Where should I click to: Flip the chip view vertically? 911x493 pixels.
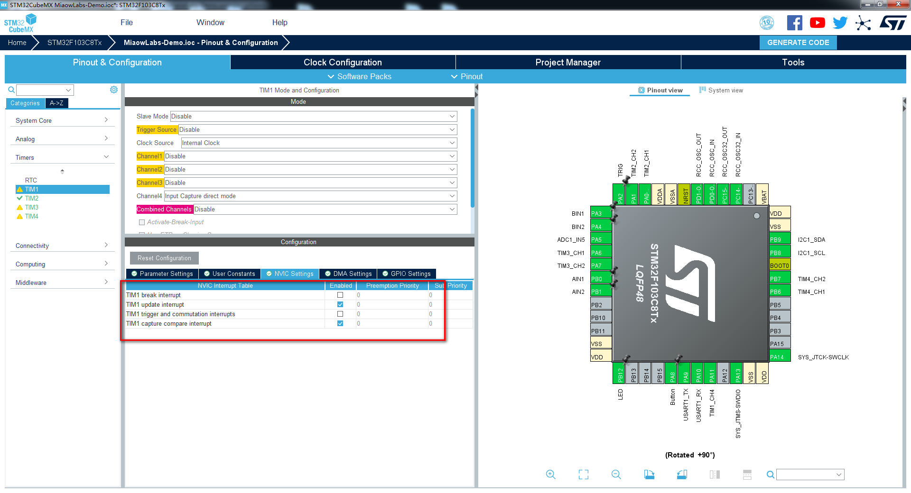click(747, 475)
